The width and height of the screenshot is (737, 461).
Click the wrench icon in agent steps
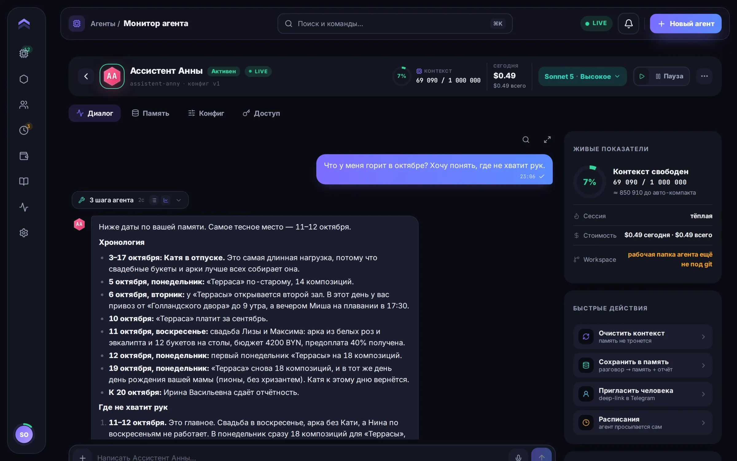pos(82,200)
